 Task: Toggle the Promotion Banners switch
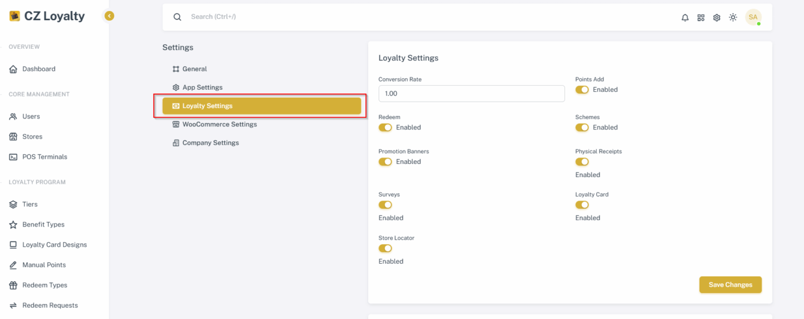point(385,162)
